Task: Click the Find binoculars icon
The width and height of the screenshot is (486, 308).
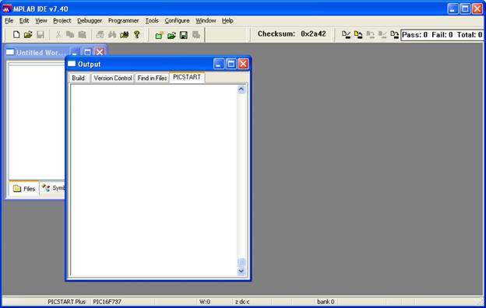Action: point(112,34)
